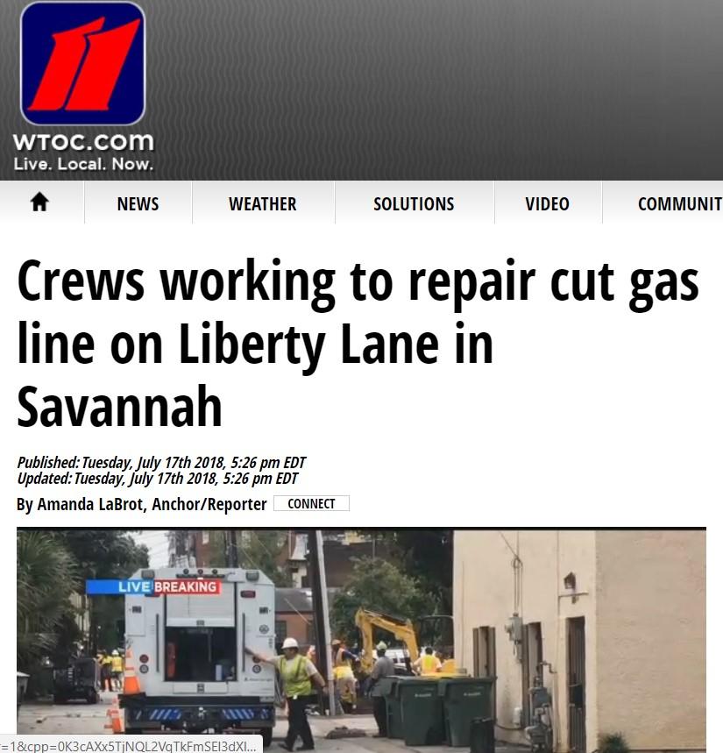Click the updated date line
The height and width of the screenshot is (753, 723).
point(158,479)
